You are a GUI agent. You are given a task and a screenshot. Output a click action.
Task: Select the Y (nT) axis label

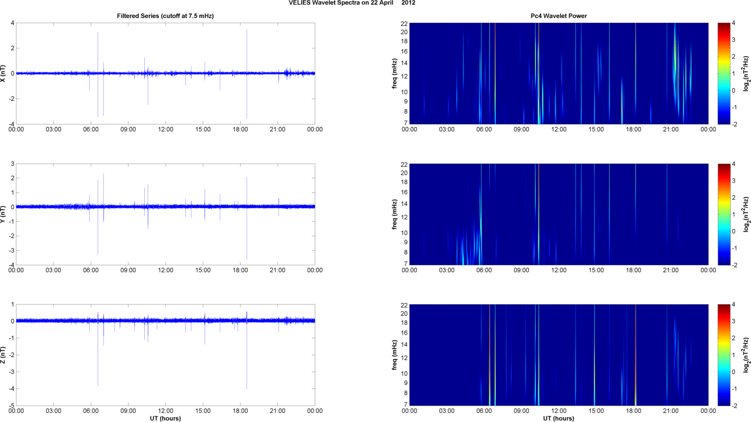[x=3, y=214]
